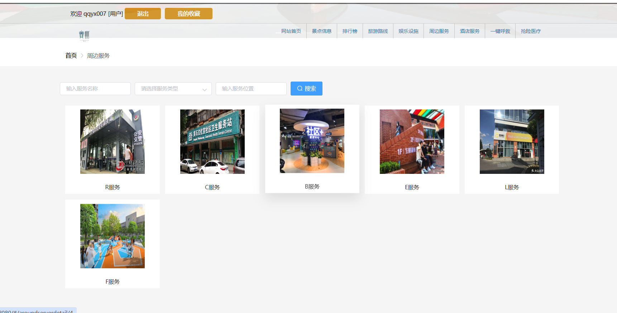617x313 pixels.
Task: Click the site logo icon
Action: (84, 35)
